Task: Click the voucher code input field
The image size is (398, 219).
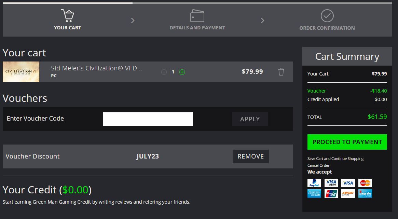Action: click(148, 119)
